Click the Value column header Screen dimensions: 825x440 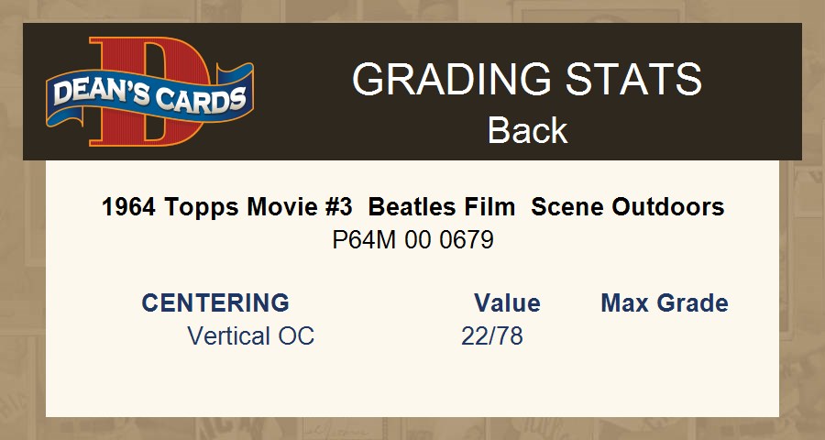tap(507, 302)
